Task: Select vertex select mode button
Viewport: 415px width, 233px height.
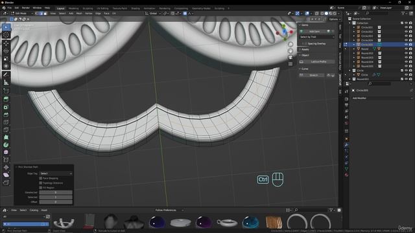Action: tap(37, 13)
